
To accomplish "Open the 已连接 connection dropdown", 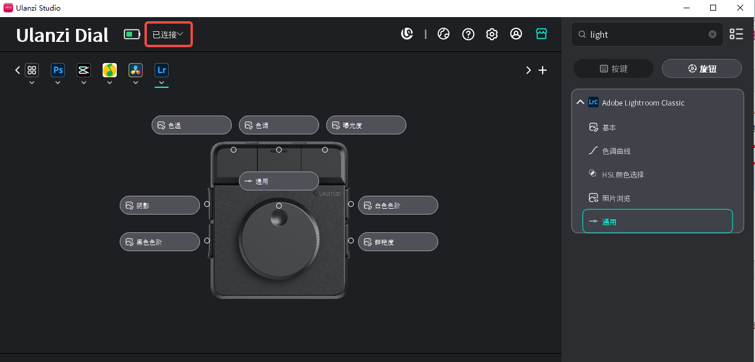I will point(168,34).
